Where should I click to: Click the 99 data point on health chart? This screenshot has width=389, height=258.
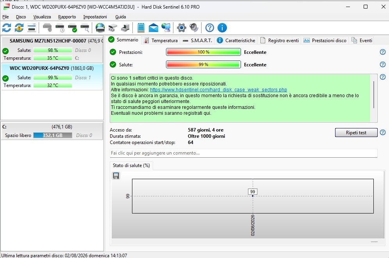click(x=253, y=196)
